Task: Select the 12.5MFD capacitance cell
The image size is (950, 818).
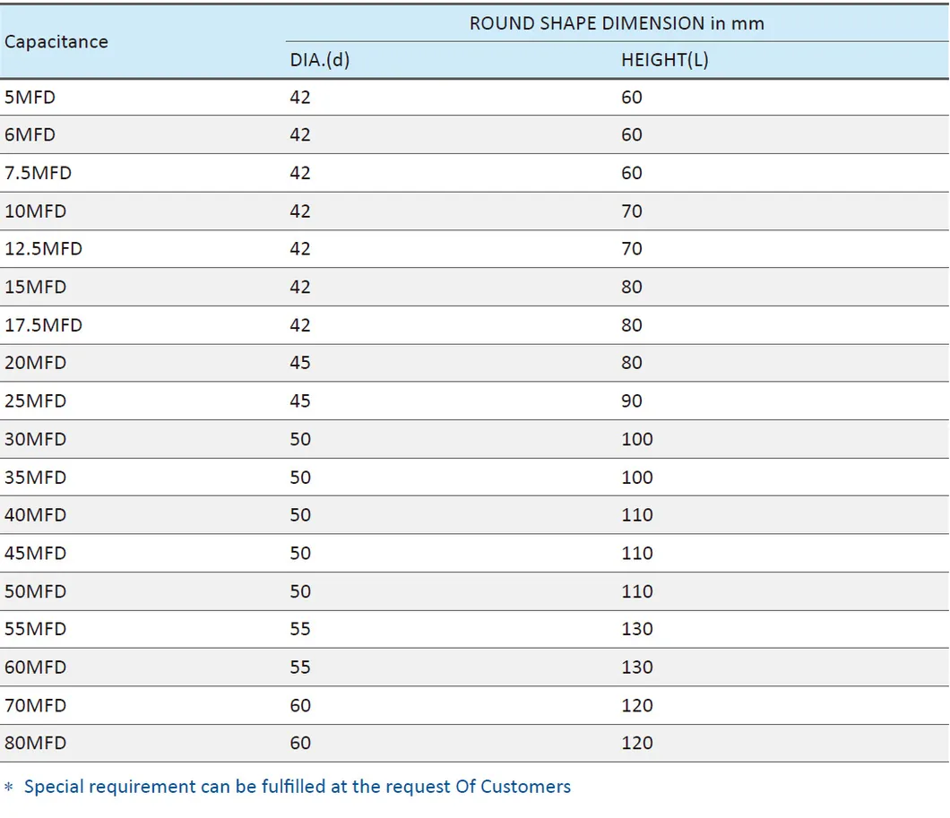Action: pyautogui.click(x=43, y=249)
